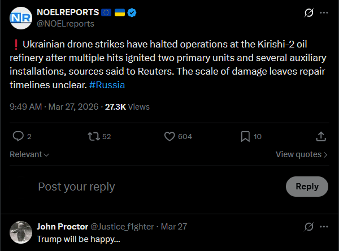Click the Grok icon on NOELREPORTS post
Image resolution: width=339 pixels, height=251 pixels.
(x=309, y=12)
